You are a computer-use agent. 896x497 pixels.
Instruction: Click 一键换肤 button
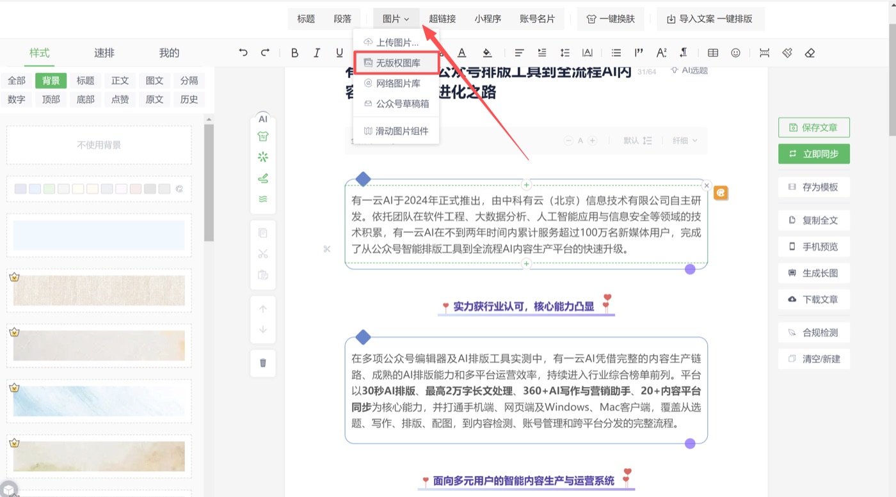click(611, 19)
